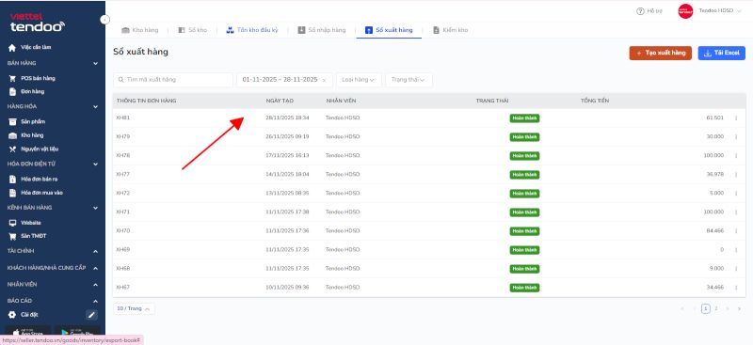
Task: Switch to the Sổ nhập hàng tab
Action: point(322,30)
